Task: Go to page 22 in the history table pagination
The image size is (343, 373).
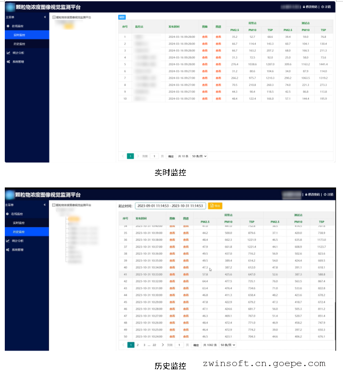Action: point(154,345)
